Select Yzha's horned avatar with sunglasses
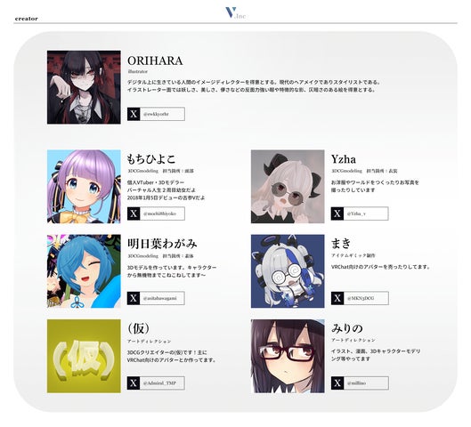Screen dimensions: 471x427 288,187
